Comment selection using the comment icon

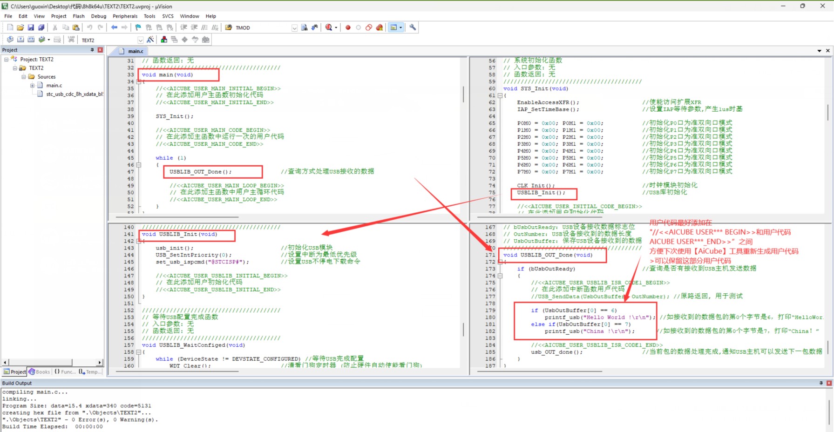coord(205,27)
